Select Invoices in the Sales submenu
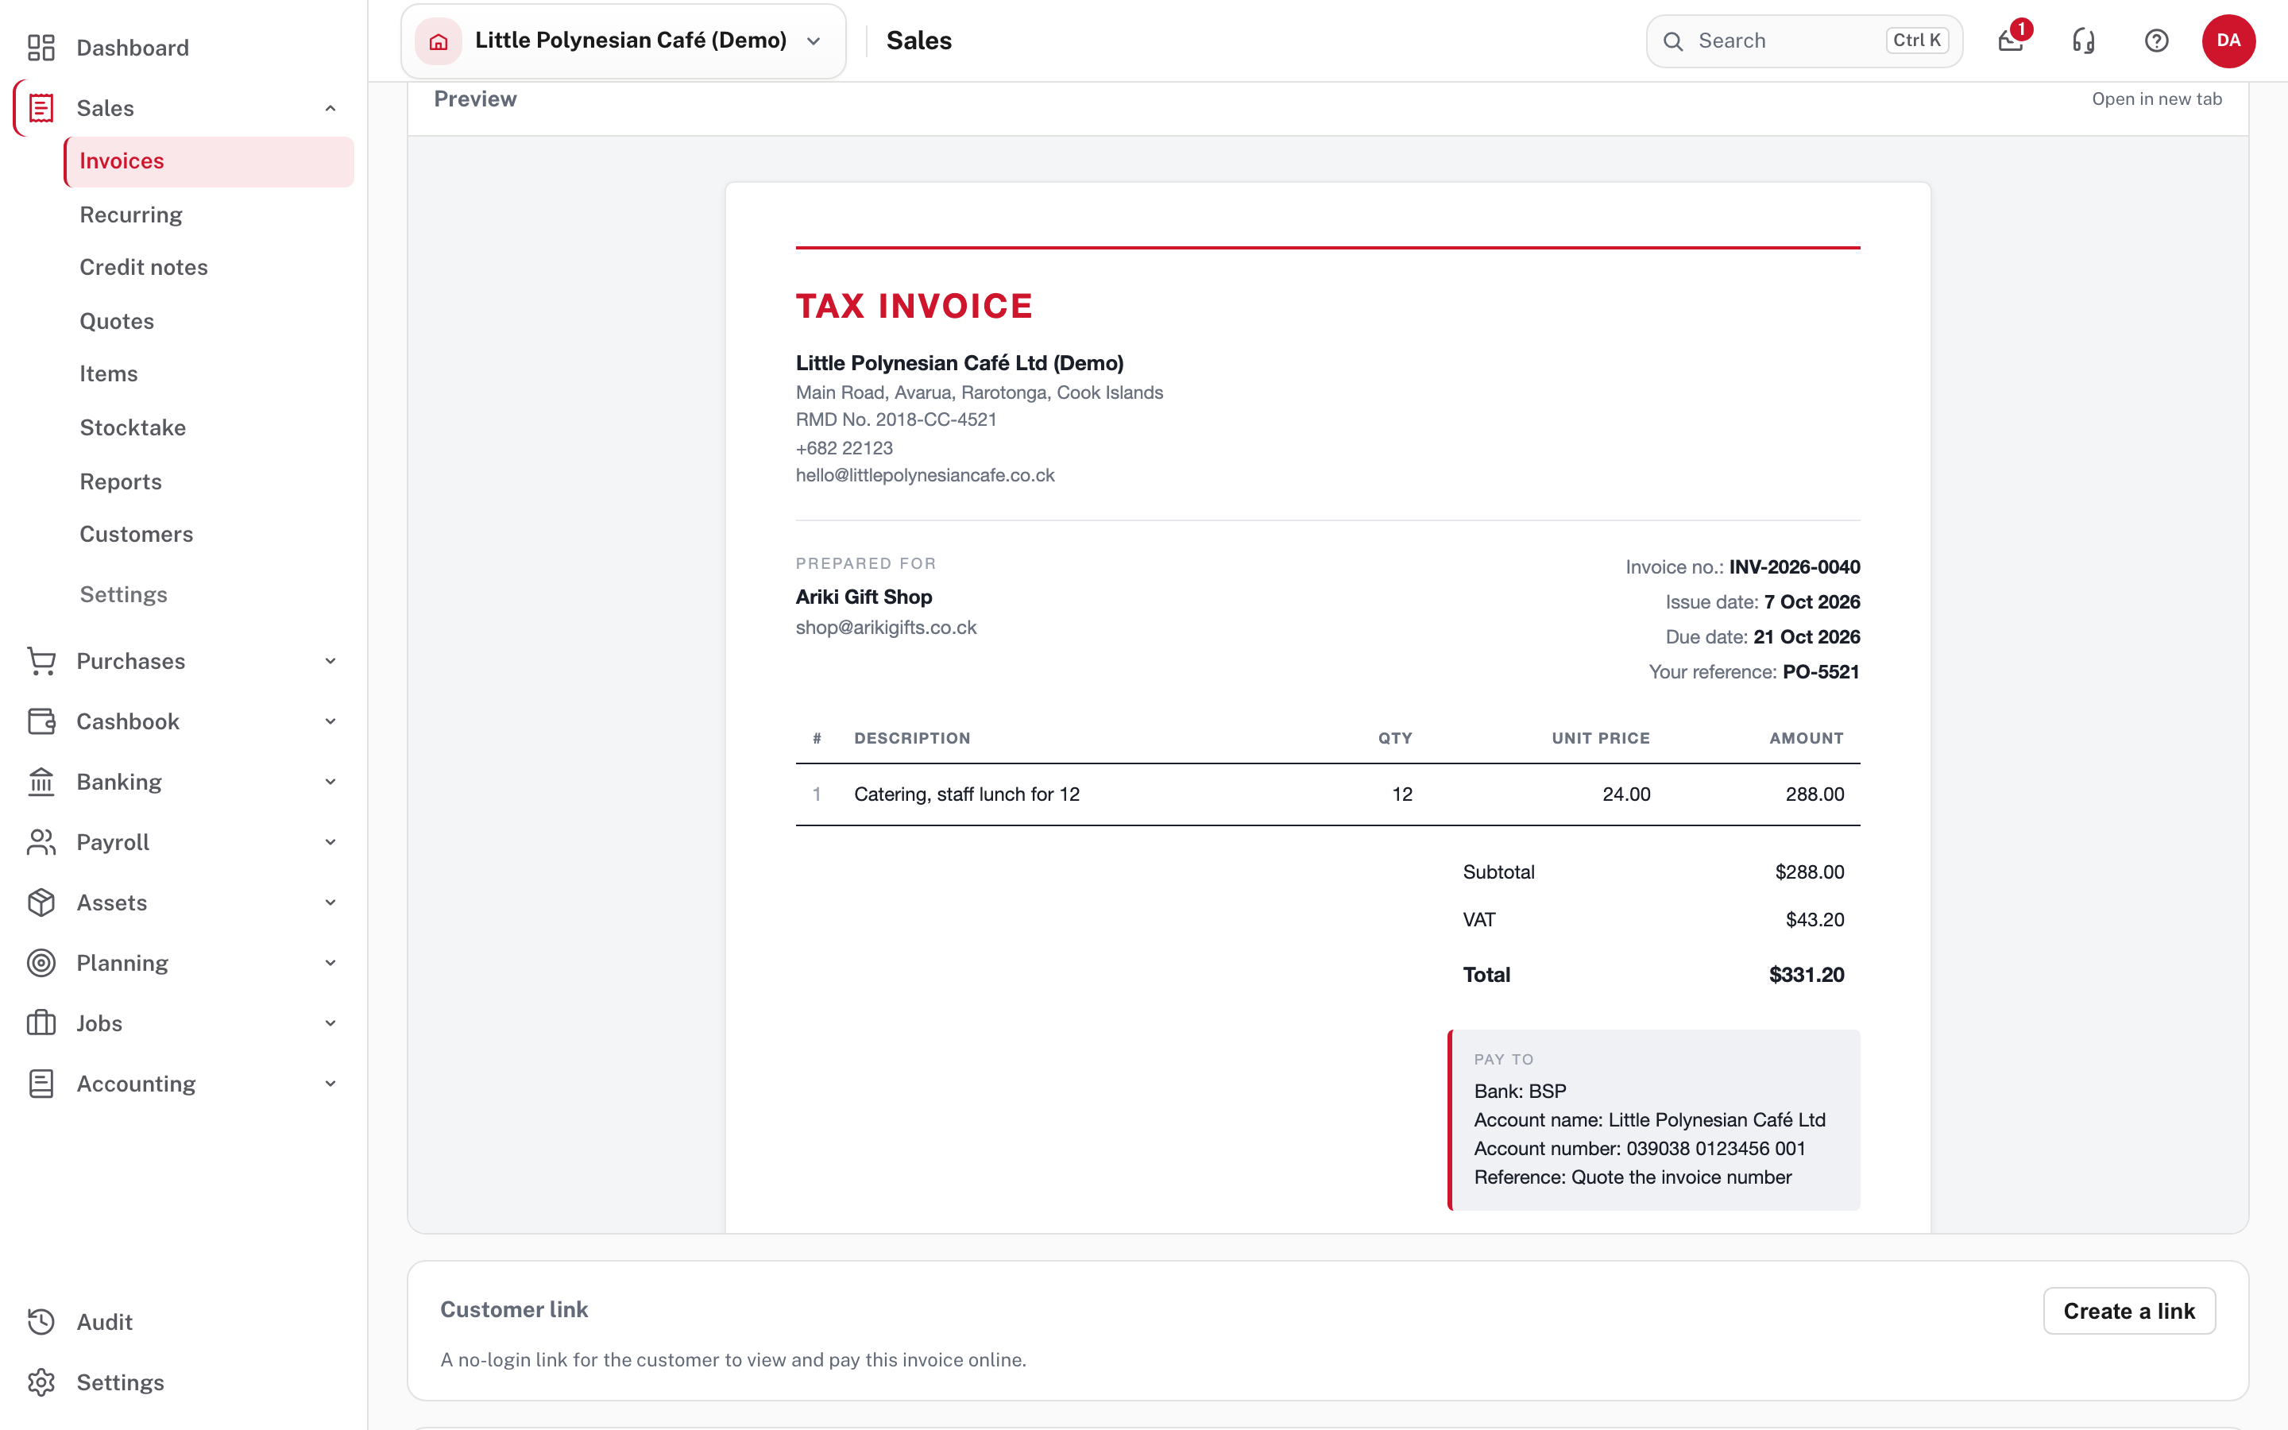Image resolution: width=2288 pixels, height=1430 pixels. coord(209,162)
